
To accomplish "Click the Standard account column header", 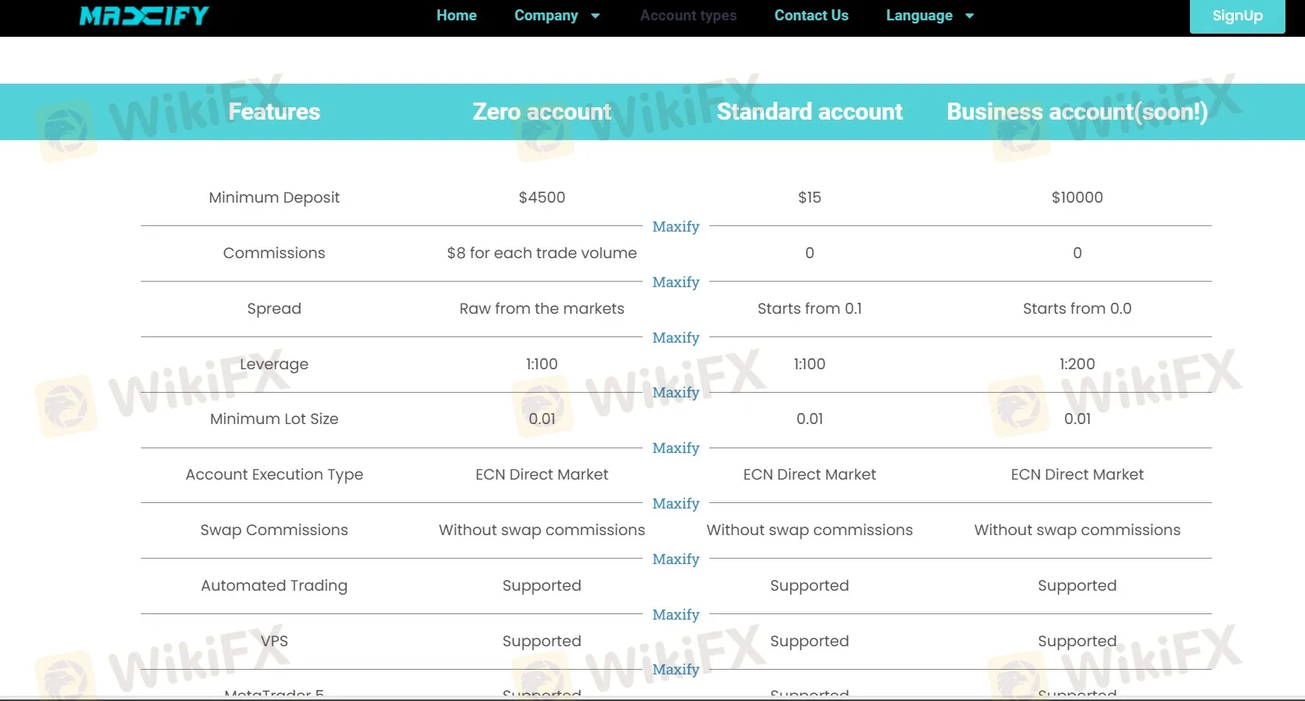I will tap(809, 112).
